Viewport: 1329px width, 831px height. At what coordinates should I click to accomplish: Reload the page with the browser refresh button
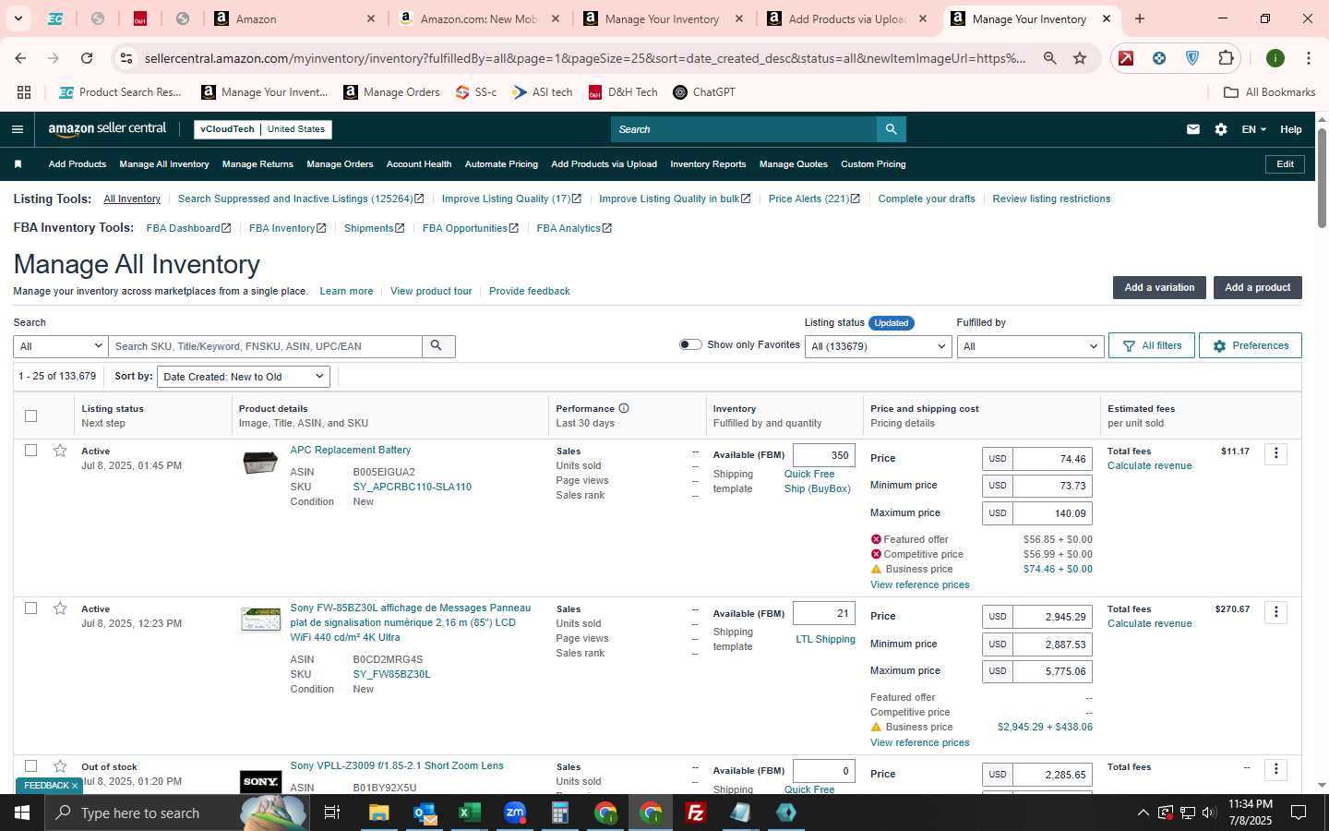[x=87, y=58]
